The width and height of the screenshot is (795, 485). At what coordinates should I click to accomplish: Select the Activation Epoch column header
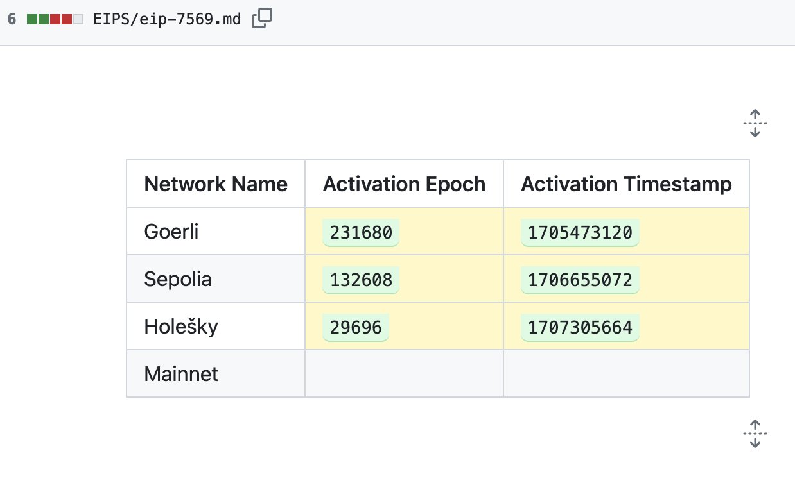tap(404, 184)
